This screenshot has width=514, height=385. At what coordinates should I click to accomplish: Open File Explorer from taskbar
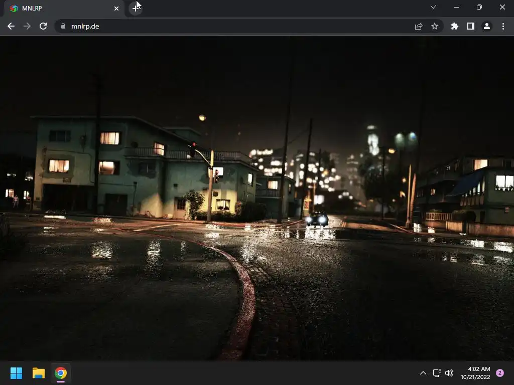click(x=38, y=373)
